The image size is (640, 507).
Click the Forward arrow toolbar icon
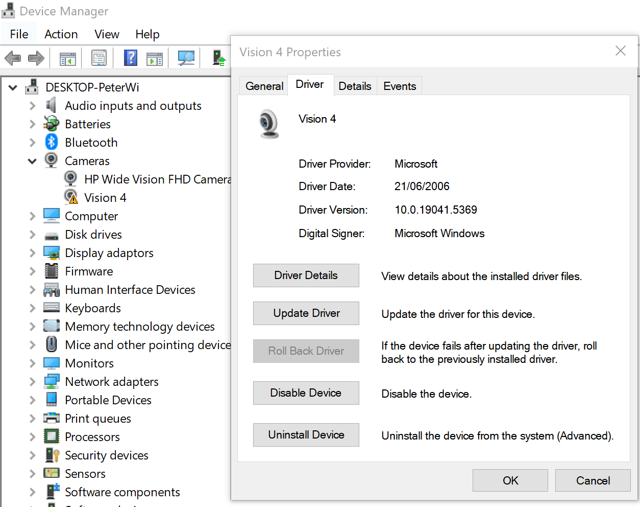tap(36, 58)
